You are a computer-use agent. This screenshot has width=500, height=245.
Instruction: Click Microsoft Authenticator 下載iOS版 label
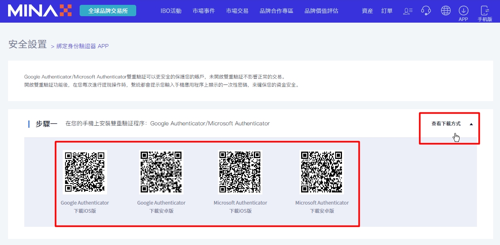coord(241,207)
